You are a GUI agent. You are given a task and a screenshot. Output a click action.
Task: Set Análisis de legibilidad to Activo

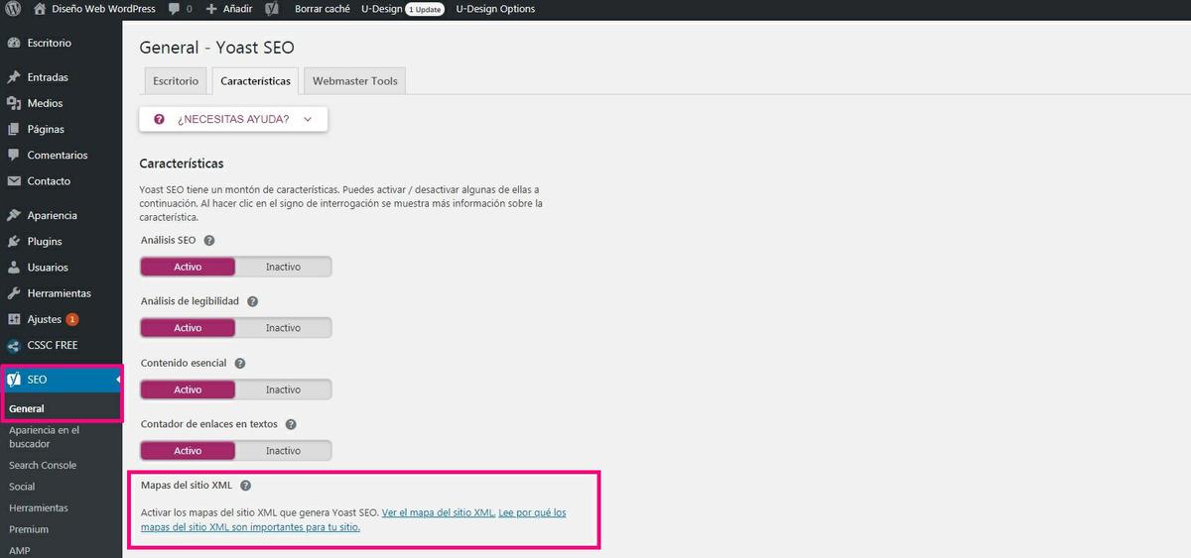click(x=188, y=328)
